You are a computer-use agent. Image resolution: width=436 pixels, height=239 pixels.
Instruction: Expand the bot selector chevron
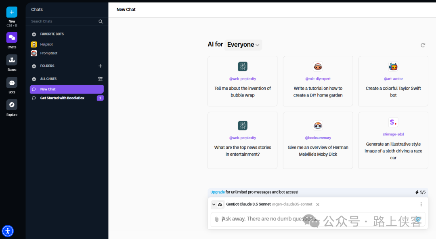click(x=214, y=204)
